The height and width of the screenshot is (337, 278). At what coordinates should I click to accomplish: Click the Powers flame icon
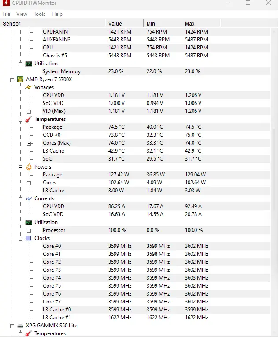click(29, 167)
